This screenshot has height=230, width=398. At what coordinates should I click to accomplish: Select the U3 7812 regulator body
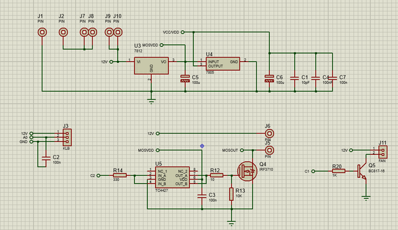pos(151,66)
